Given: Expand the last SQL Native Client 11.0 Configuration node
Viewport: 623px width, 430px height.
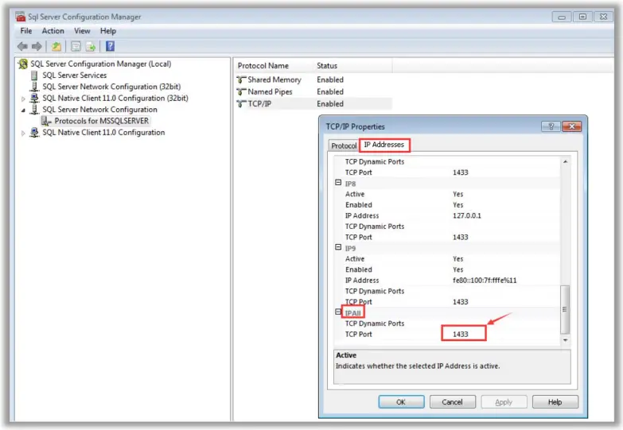Looking at the screenshot, I should [23, 133].
